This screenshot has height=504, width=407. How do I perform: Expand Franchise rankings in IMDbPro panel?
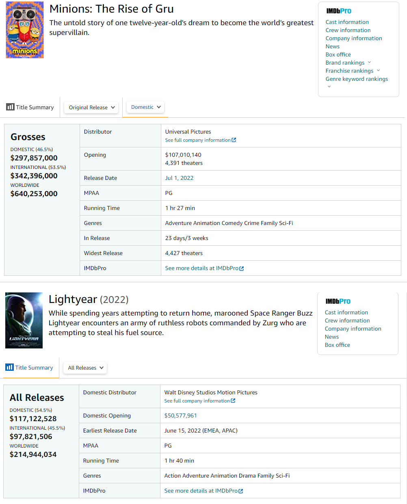[378, 71]
